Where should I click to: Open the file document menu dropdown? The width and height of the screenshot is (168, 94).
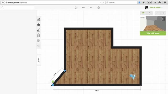(x=76, y=8)
